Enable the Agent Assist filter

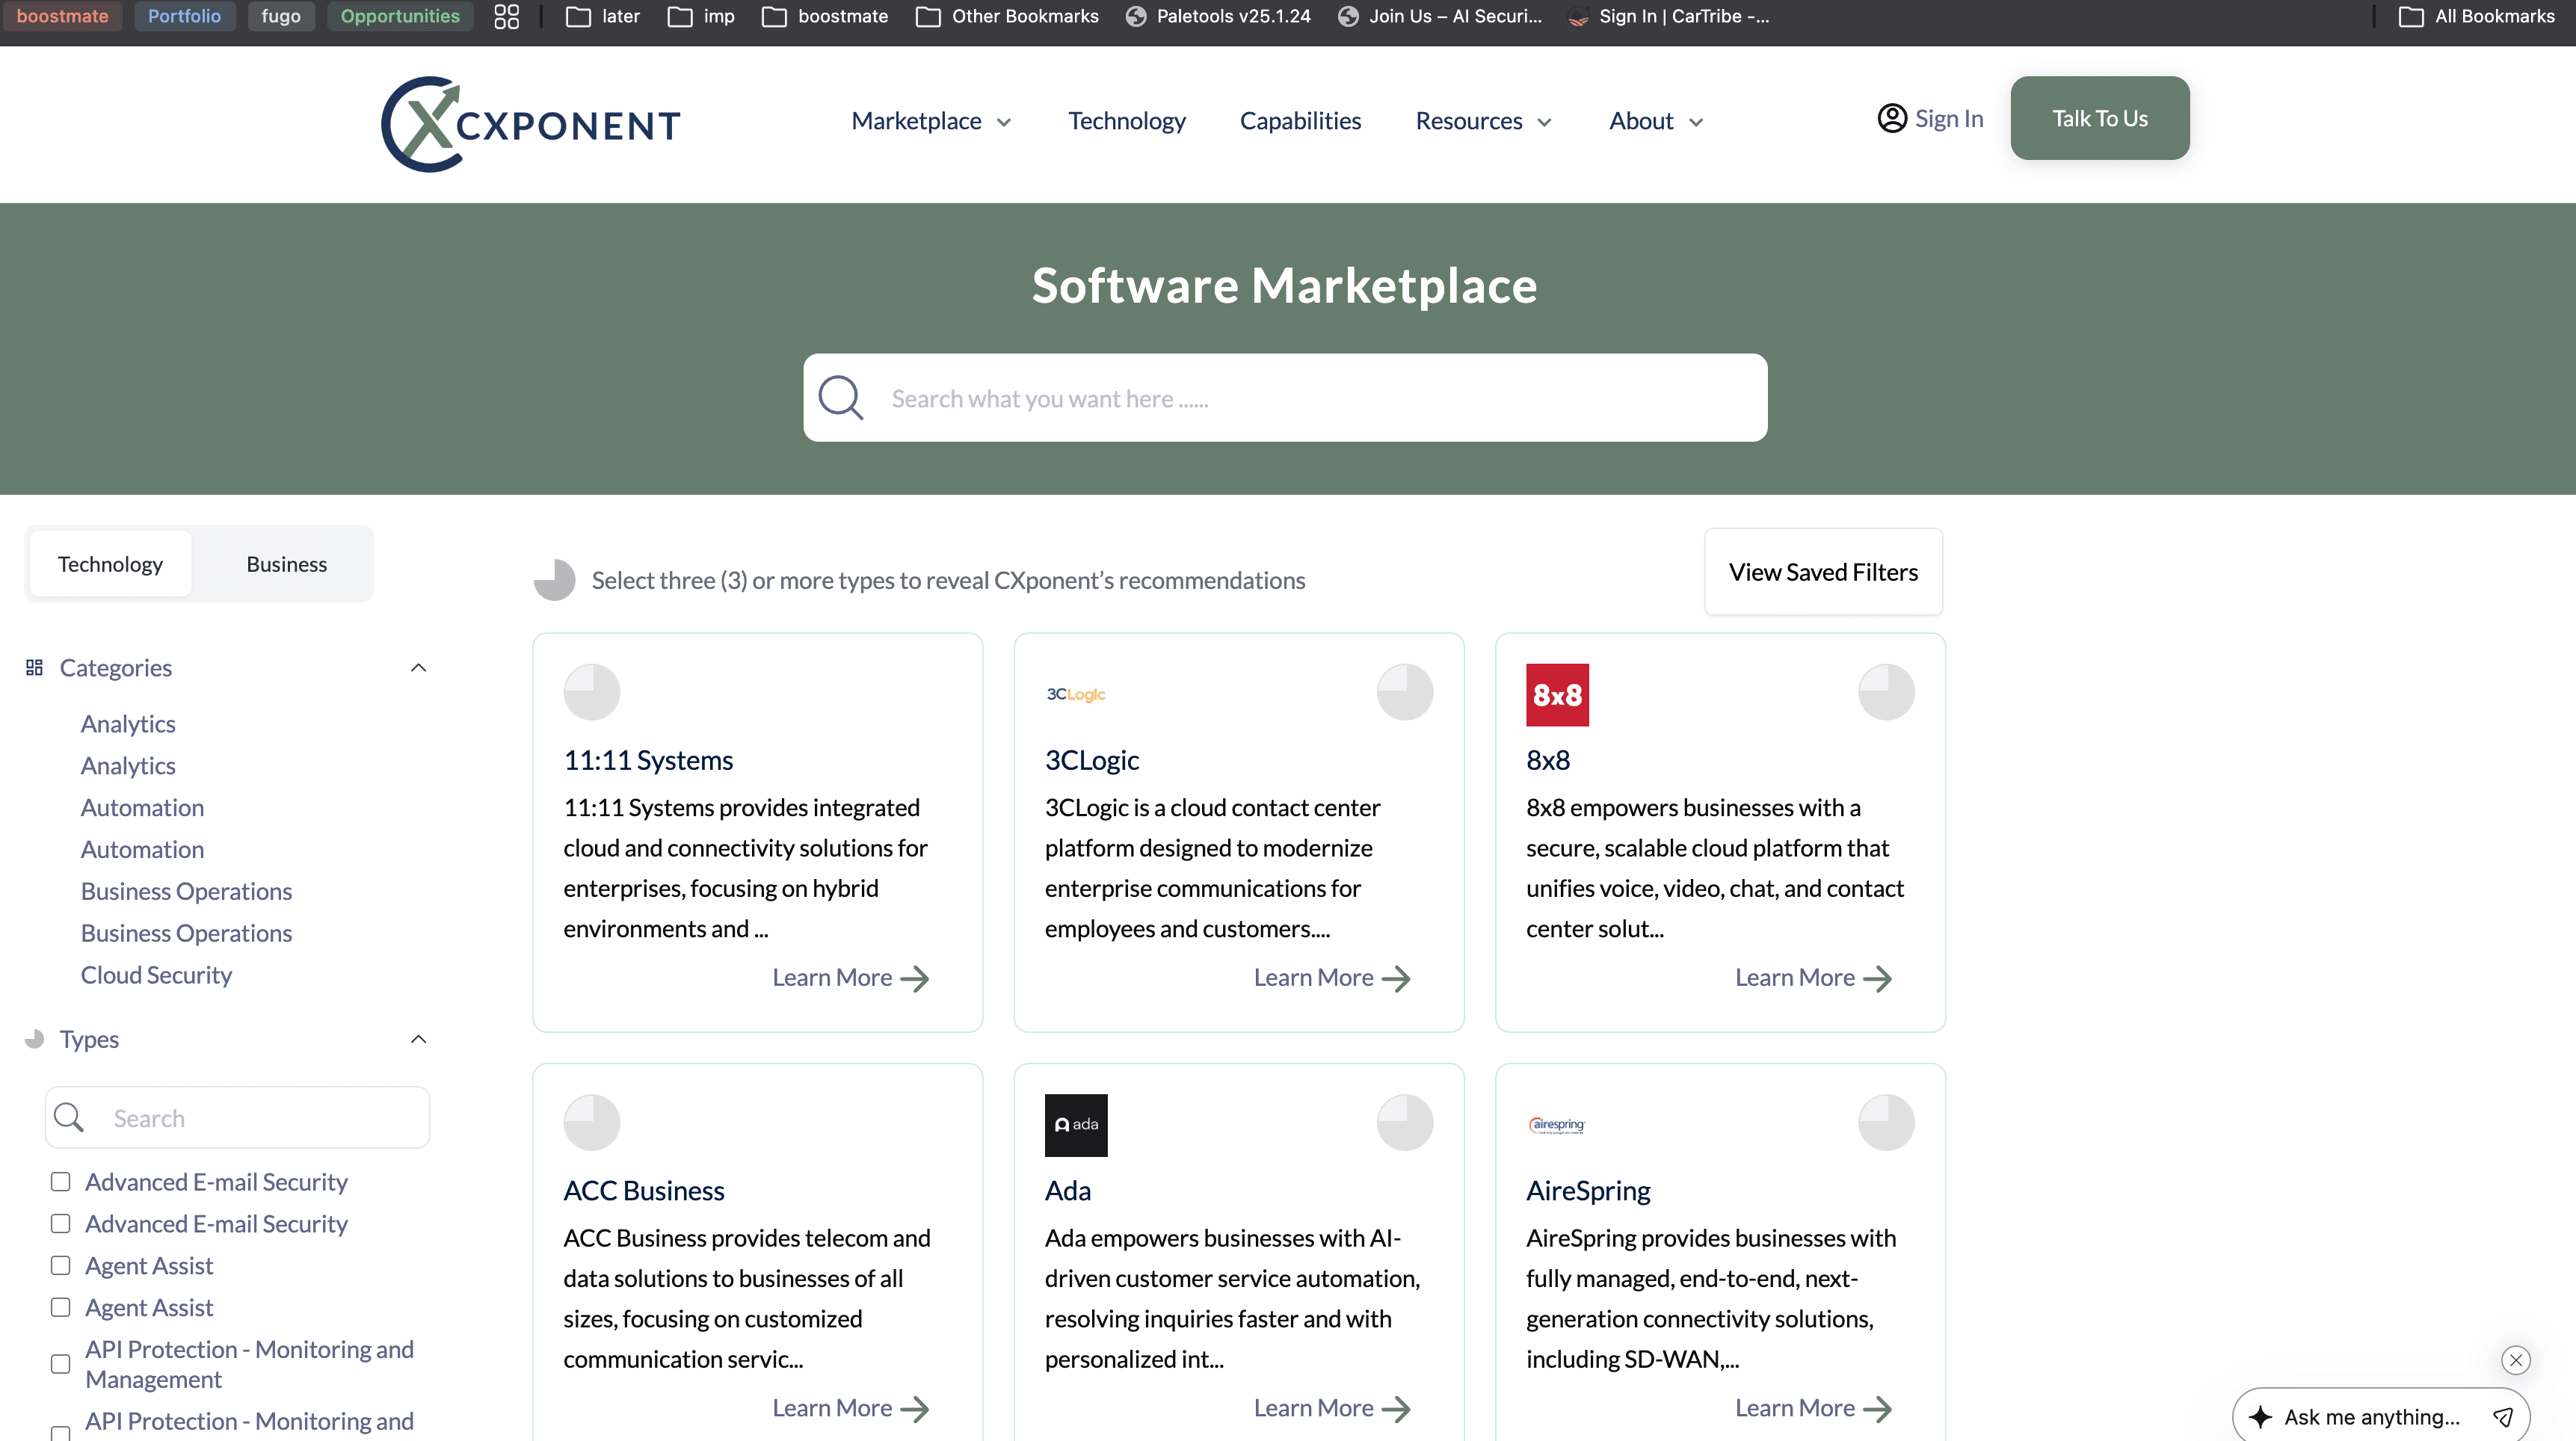(61, 1265)
